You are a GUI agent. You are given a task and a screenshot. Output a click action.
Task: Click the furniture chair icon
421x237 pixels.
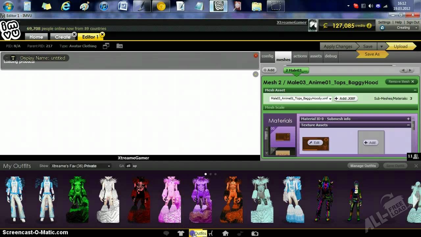[211, 233]
